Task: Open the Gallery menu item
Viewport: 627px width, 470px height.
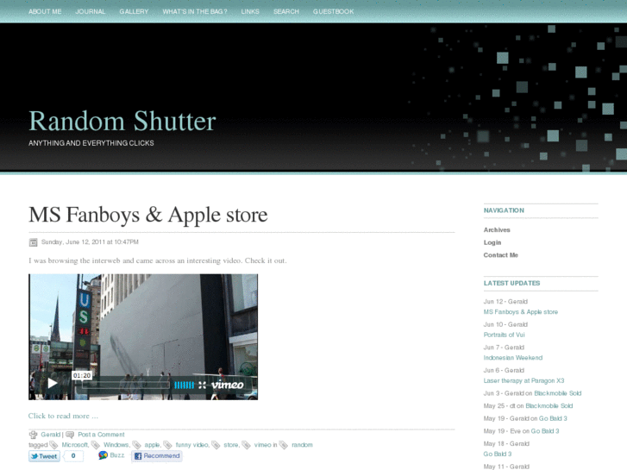Action: 134,11
